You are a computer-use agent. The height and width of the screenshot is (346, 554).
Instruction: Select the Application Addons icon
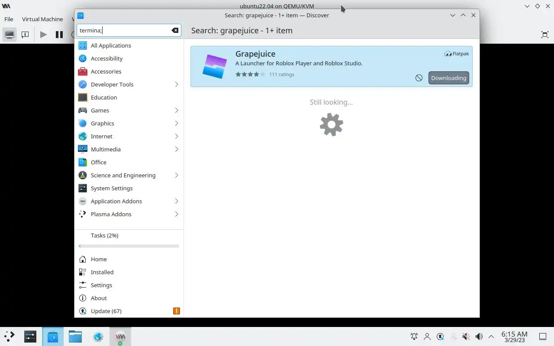[x=82, y=201]
